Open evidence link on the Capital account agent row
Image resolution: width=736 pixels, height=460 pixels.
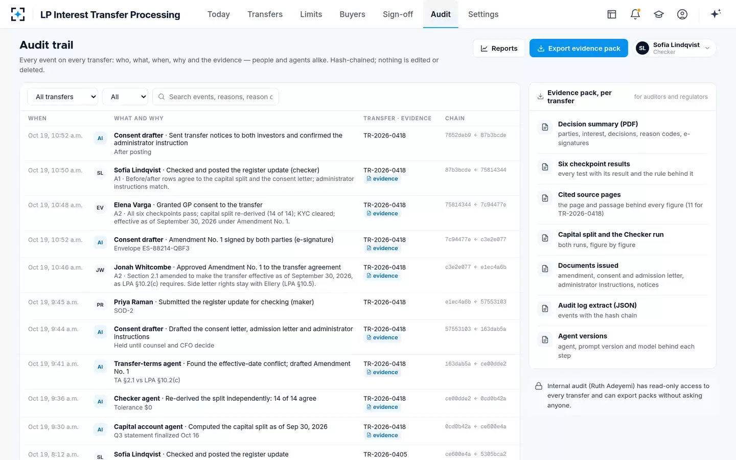pos(382,435)
